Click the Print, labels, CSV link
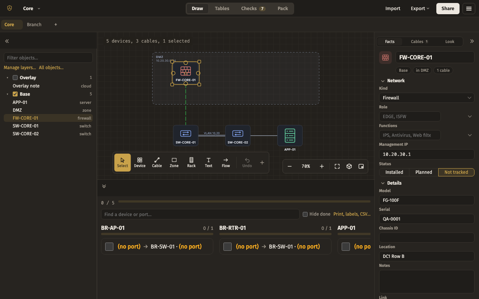The image size is (479, 299). (x=352, y=214)
